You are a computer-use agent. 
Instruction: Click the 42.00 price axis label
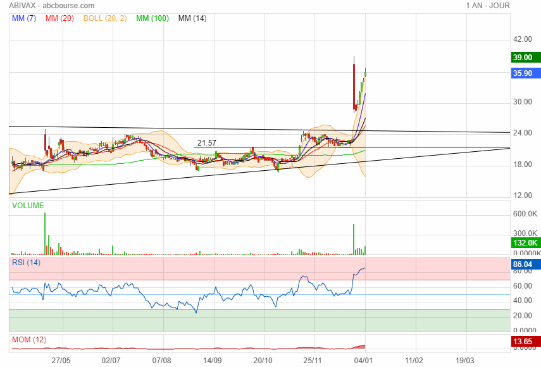tap(523, 39)
